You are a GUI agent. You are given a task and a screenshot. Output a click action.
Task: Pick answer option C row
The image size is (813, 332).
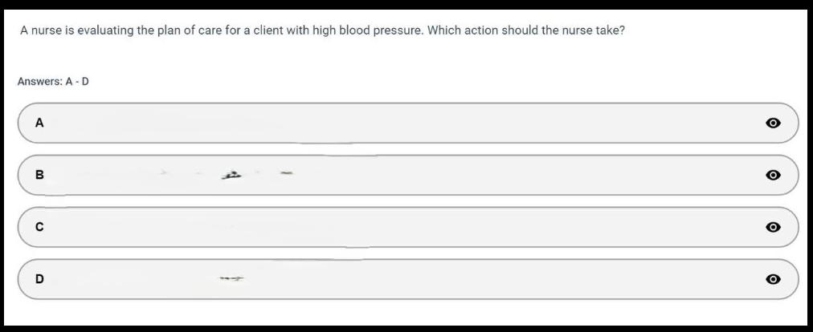tap(402, 227)
